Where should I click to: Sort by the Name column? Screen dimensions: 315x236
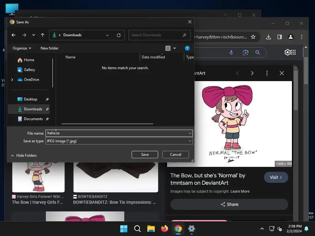[x=70, y=57]
